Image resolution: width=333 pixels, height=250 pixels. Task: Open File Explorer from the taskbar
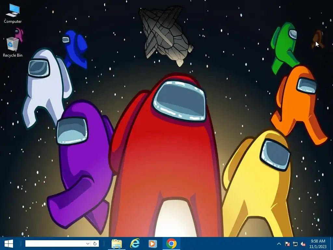[x=117, y=243]
